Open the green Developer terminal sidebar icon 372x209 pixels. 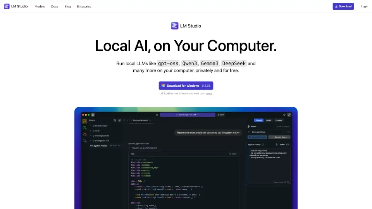(x=84, y=128)
